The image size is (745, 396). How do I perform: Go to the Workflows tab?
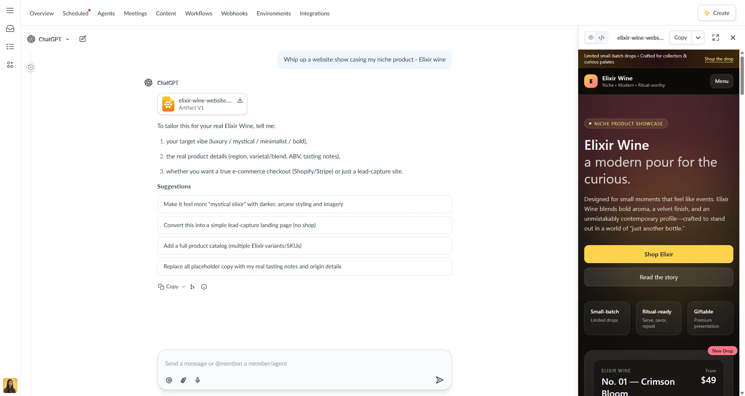198,14
